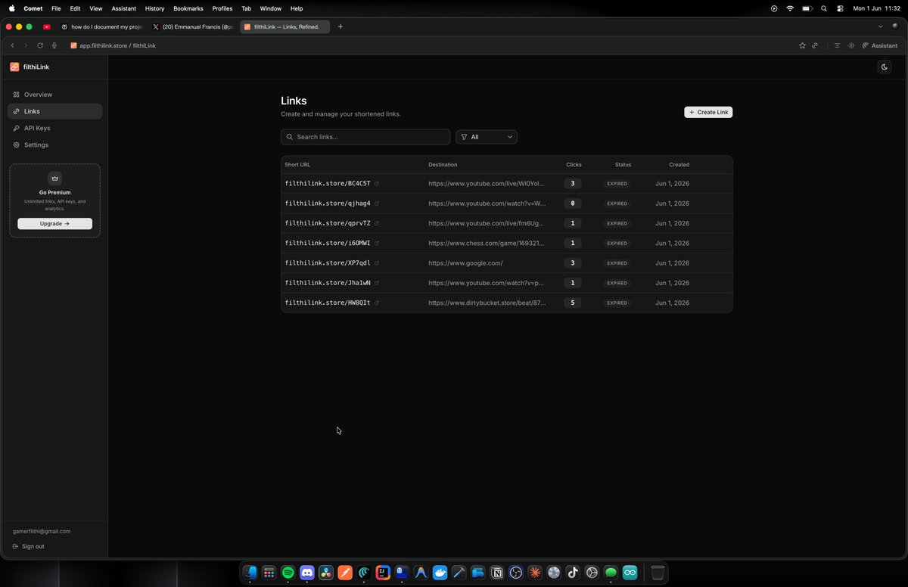
Task: Click the address bar URL
Action: pos(117,45)
